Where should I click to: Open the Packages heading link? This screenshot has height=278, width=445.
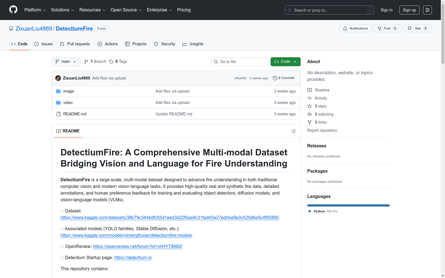tap(317, 171)
